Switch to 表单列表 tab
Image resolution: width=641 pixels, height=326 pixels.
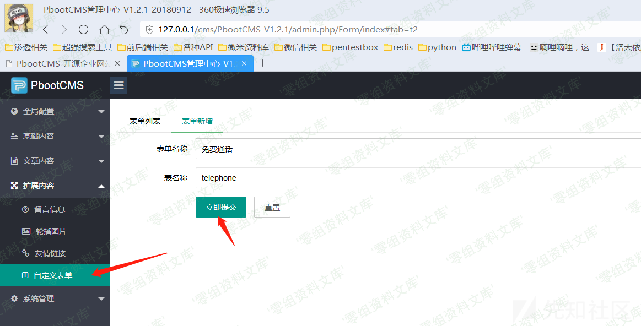click(145, 121)
